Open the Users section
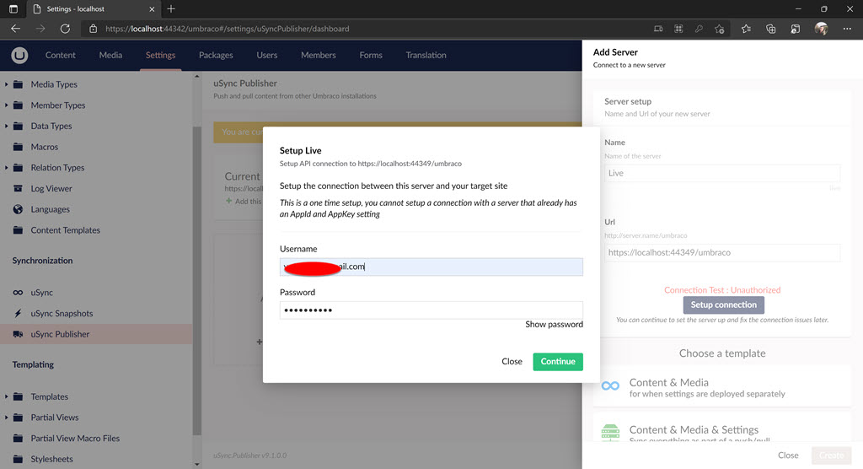 pos(267,55)
